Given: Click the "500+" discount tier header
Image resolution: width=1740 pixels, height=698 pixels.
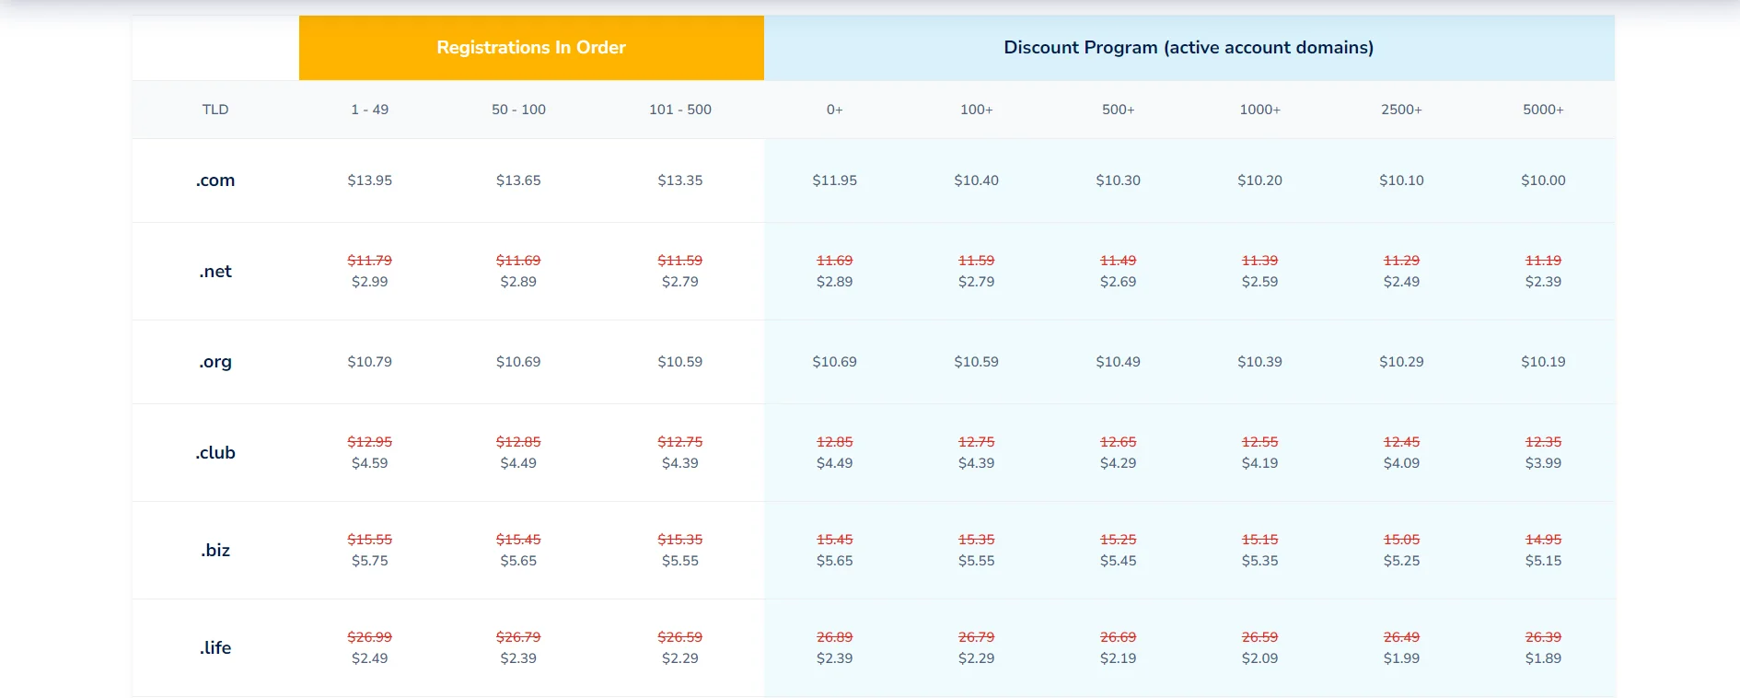Looking at the screenshot, I should click(x=1119, y=110).
